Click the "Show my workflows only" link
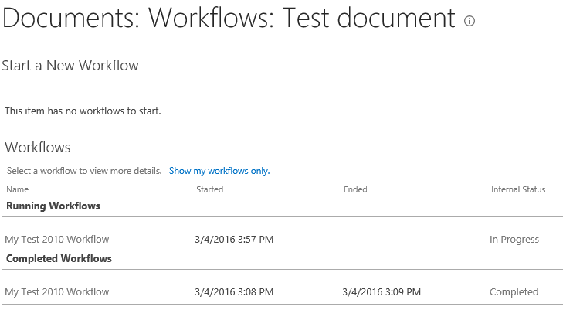Image resolution: width=563 pixels, height=327 pixels. tap(219, 171)
